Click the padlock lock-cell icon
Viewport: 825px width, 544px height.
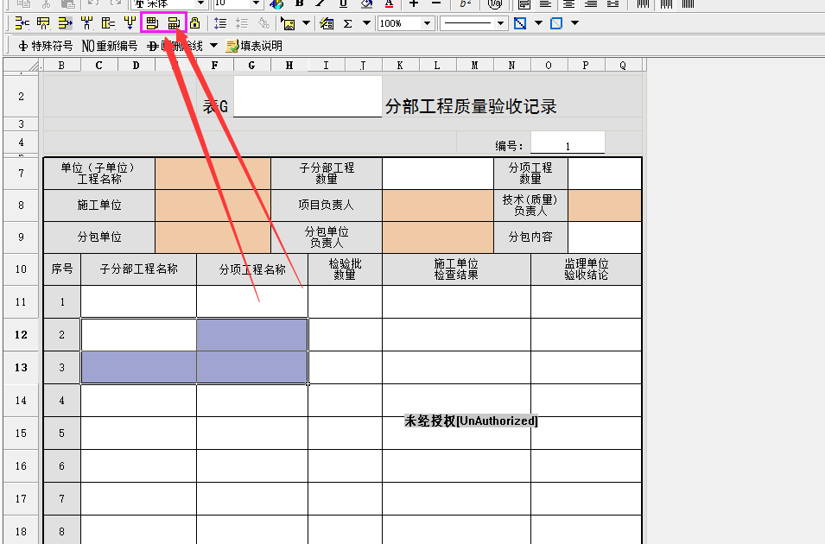point(194,23)
